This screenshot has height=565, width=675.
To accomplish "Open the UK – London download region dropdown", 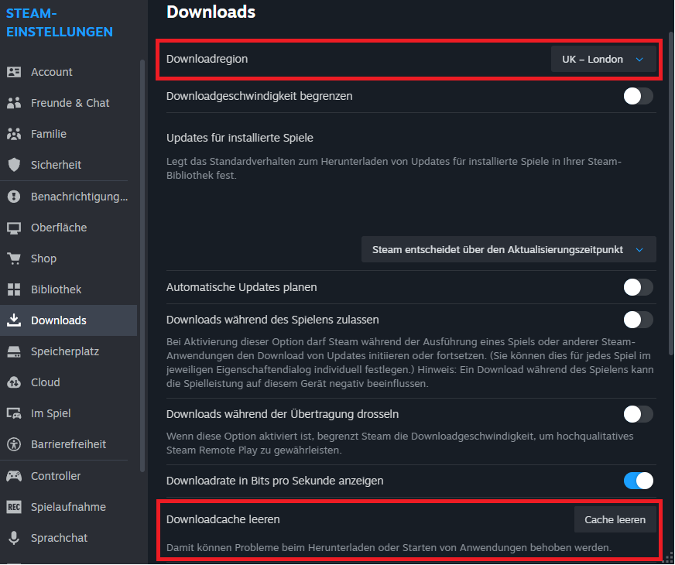I will 604,59.
